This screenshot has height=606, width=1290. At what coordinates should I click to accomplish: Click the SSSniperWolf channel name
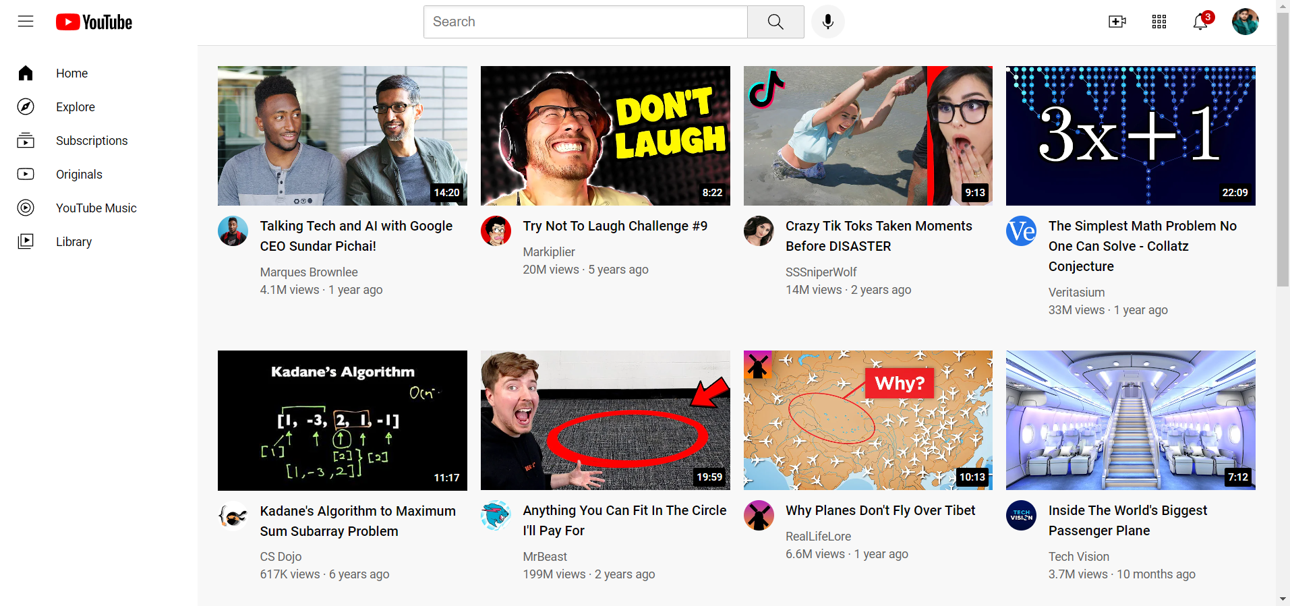tap(821, 272)
